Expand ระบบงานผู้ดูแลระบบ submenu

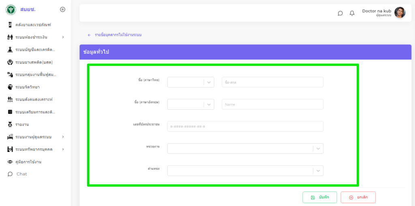pyautogui.click(x=63, y=137)
